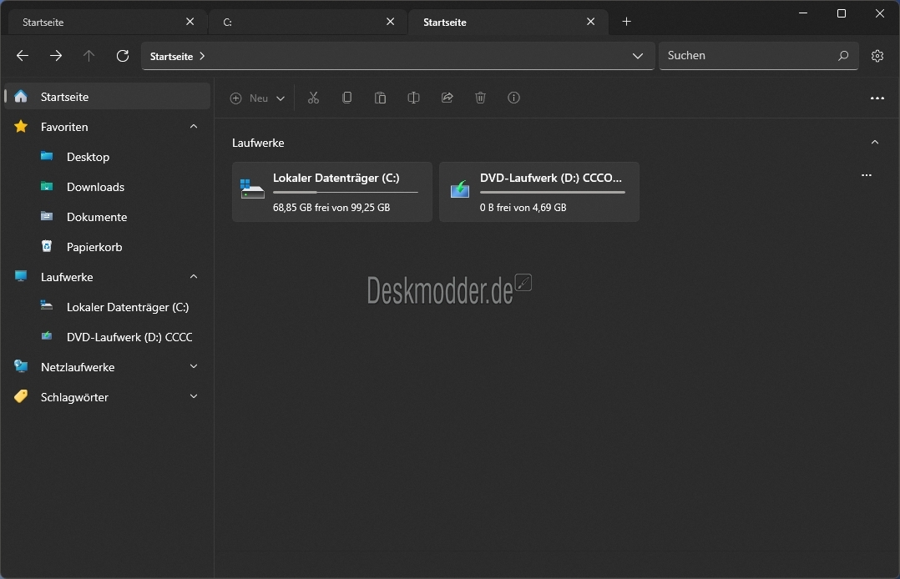The height and width of the screenshot is (579, 900).
Task: Collapse the Favoriten sidebar section
Action: pyautogui.click(x=194, y=126)
